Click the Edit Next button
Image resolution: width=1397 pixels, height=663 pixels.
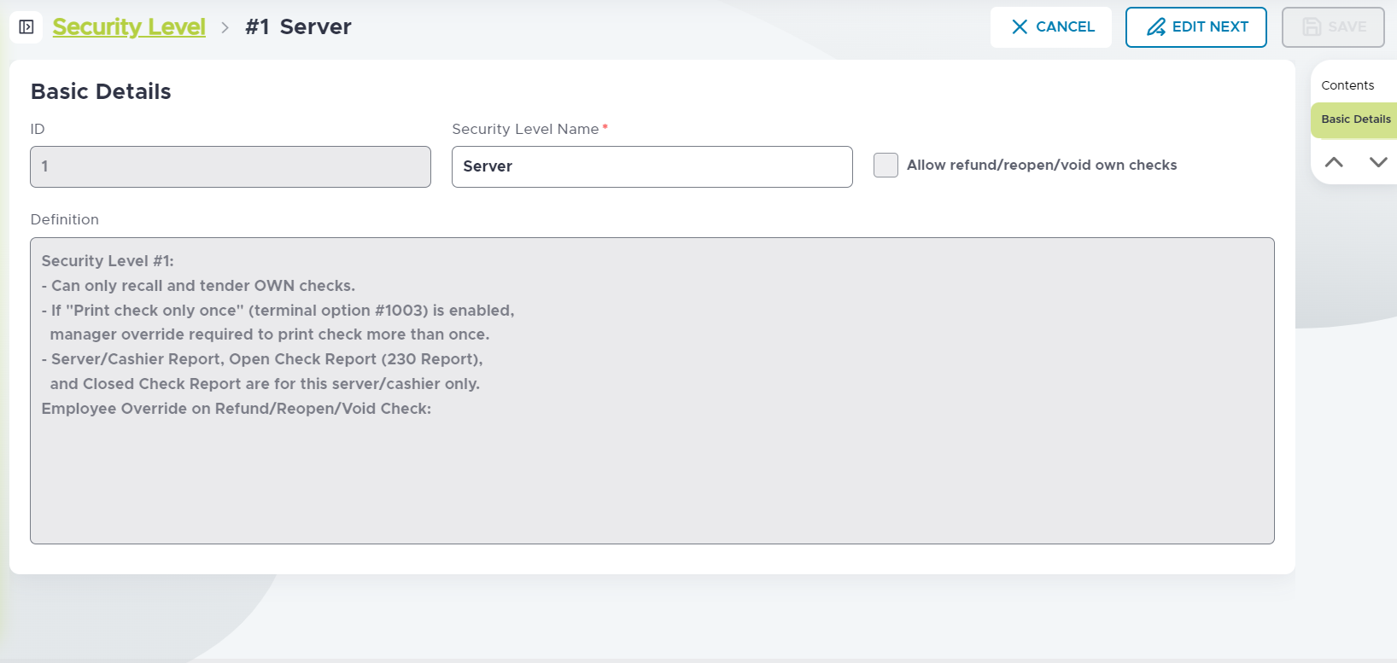[x=1196, y=27]
